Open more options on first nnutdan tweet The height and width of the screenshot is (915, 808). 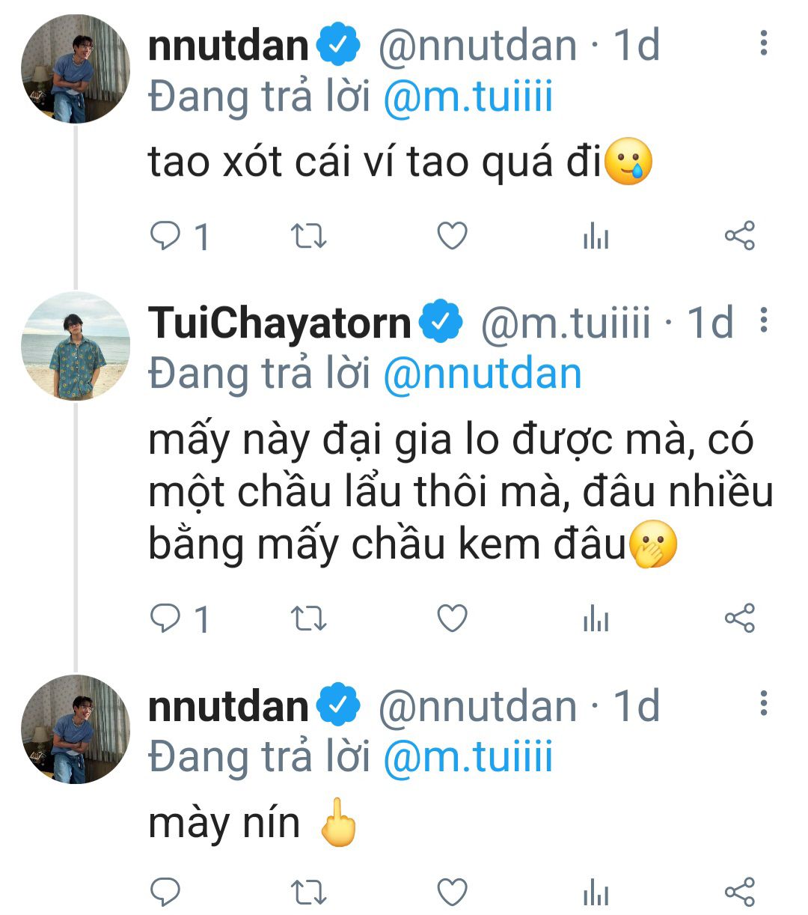tap(763, 43)
